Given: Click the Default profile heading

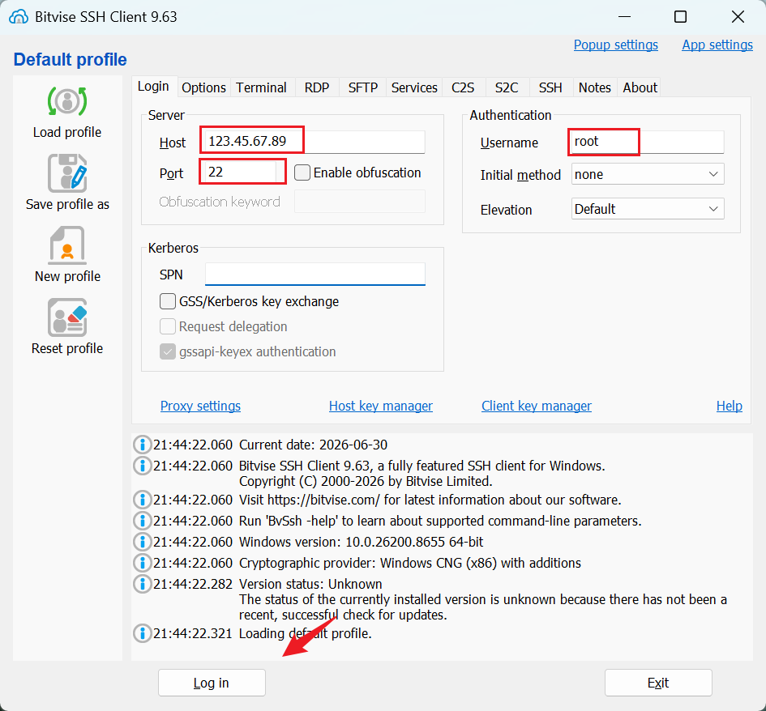Looking at the screenshot, I should pos(70,60).
